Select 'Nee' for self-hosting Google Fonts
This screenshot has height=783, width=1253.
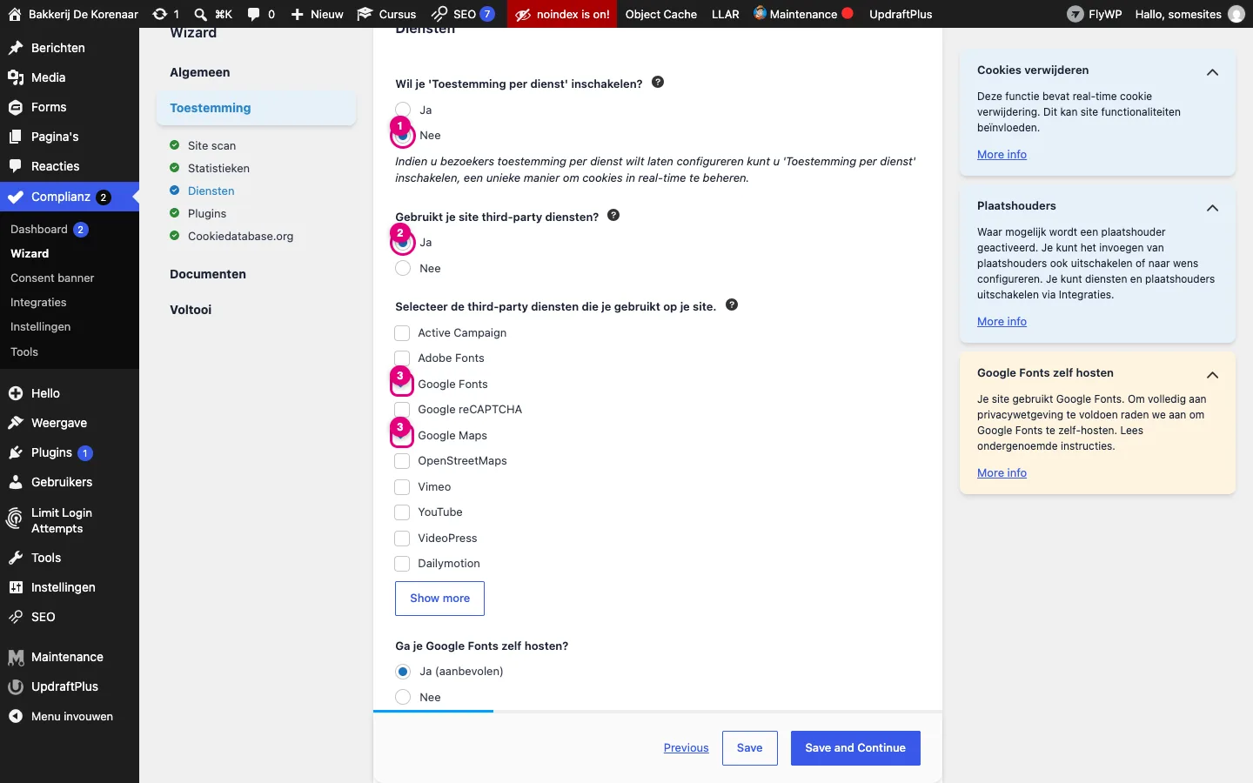(403, 697)
